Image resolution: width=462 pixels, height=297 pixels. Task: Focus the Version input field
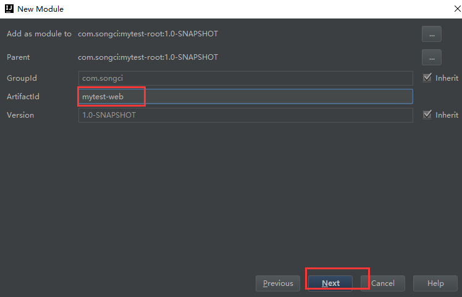[x=245, y=115]
